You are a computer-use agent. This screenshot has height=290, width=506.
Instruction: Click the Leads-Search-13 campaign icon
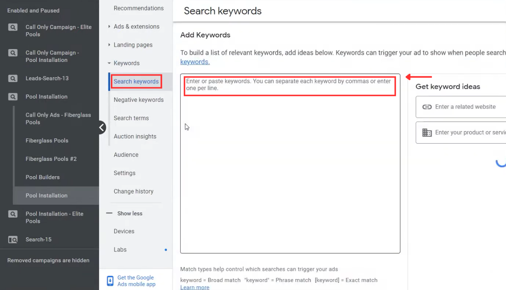[12, 78]
